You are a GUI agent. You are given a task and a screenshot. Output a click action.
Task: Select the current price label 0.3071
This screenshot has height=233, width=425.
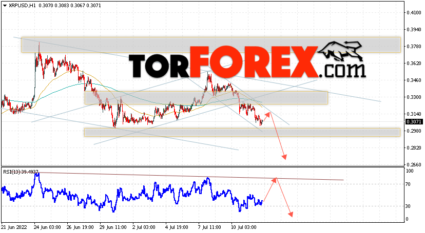point(414,122)
